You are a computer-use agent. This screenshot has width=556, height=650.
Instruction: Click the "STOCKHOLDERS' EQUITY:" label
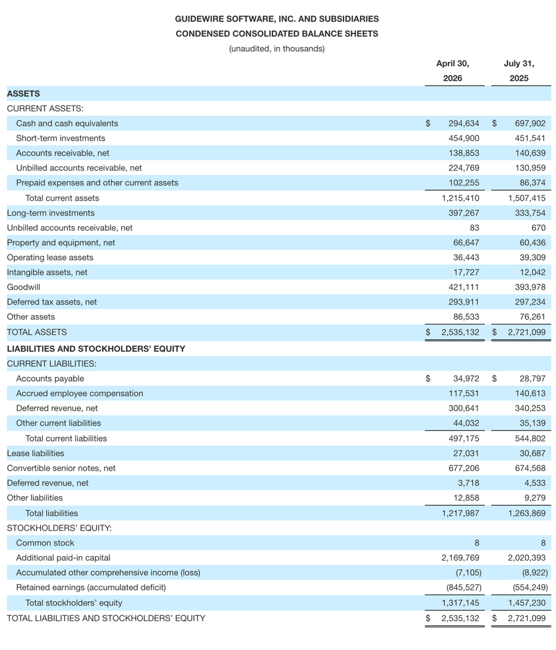tap(59, 528)
